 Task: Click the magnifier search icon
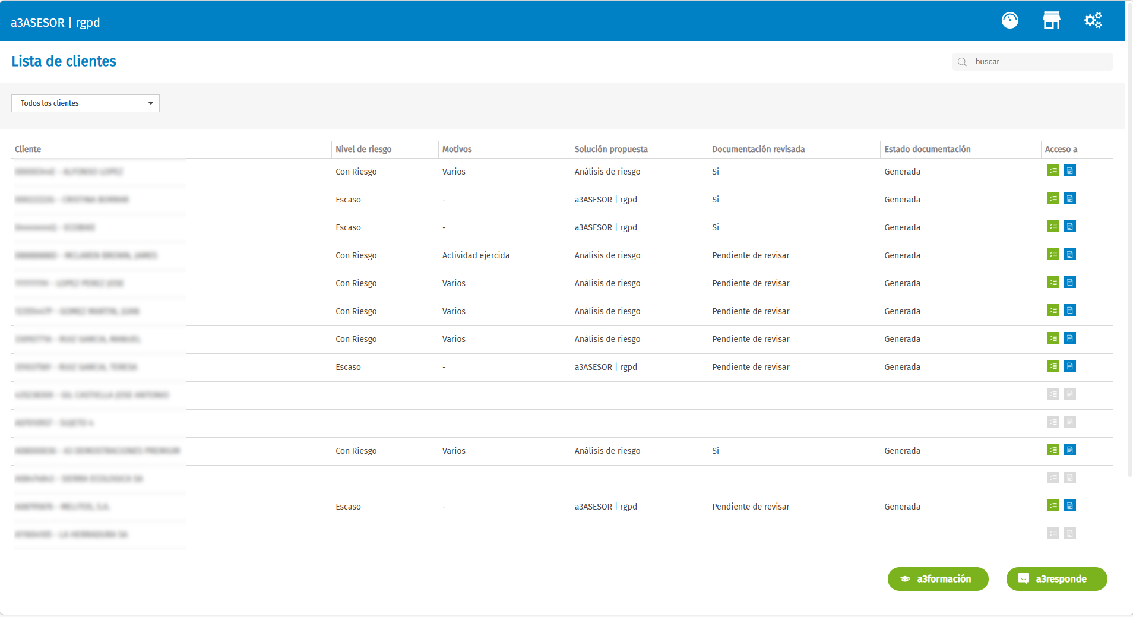962,62
